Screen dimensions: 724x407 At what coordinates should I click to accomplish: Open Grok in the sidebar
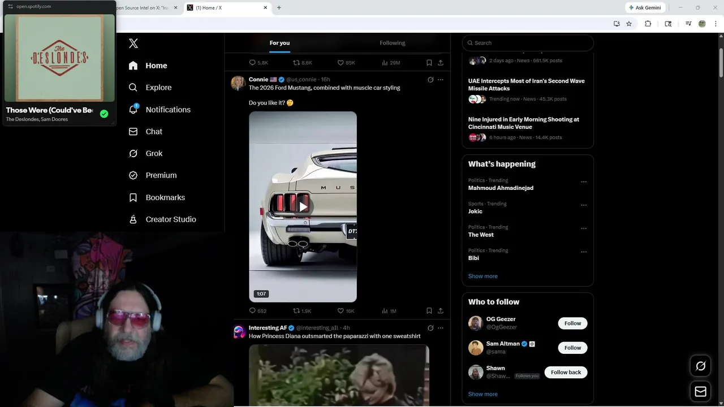pyautogui.click(x=145, y=153)
